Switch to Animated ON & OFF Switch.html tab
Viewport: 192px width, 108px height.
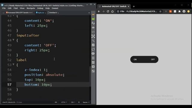tap(19, 13)
